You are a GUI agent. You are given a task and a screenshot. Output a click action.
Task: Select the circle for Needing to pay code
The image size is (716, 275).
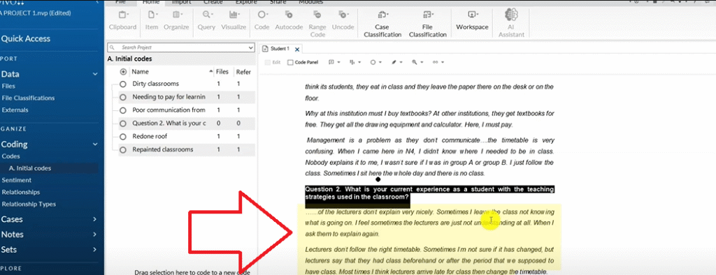[122, 97]
